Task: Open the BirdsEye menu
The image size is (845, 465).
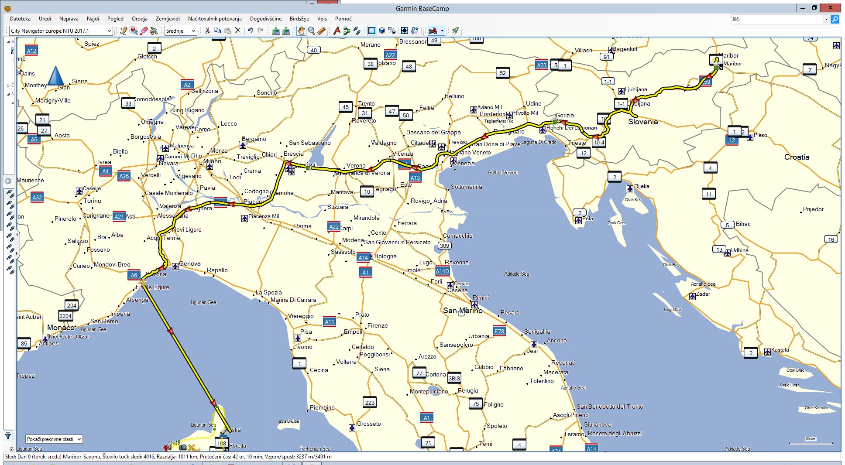Action: [299, 19]
